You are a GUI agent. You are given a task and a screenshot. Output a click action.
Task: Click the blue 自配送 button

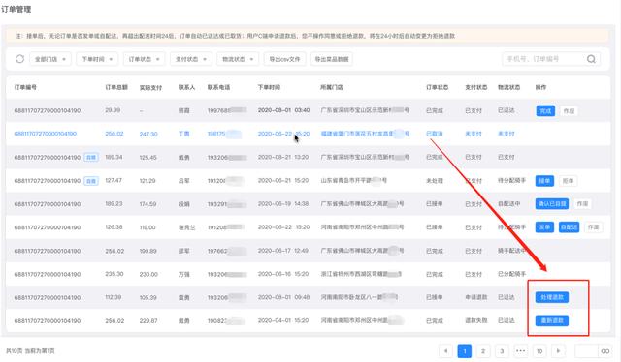[x=569, y=227]
